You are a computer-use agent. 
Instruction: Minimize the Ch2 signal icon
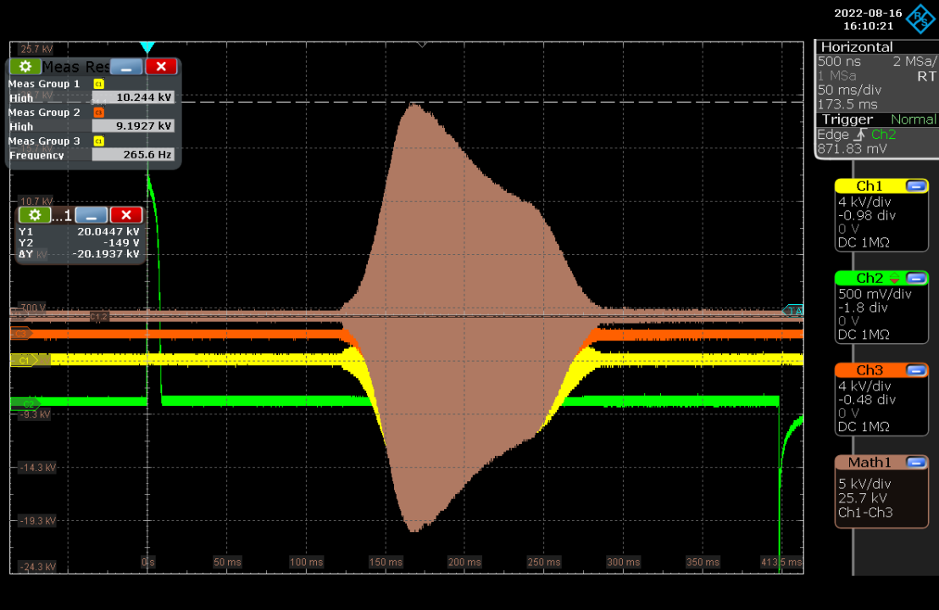(x=916, y=278)
